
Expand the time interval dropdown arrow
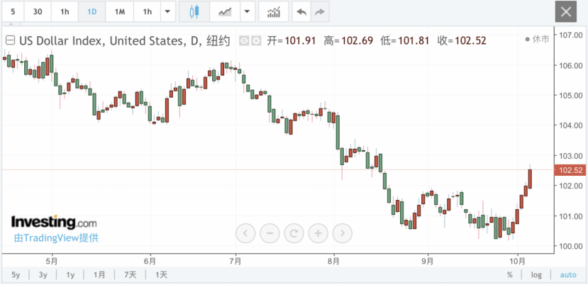(167, 12)
